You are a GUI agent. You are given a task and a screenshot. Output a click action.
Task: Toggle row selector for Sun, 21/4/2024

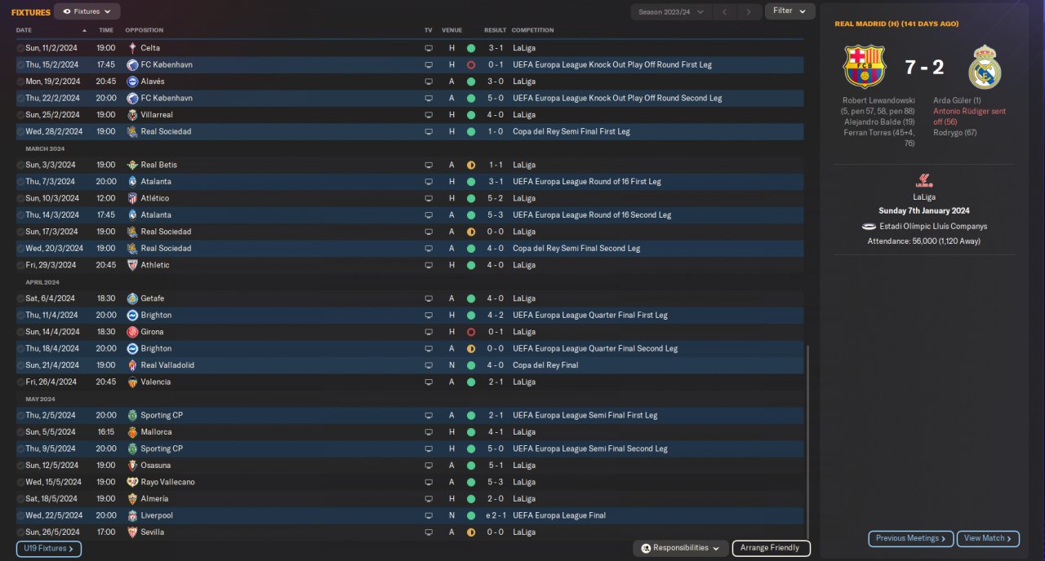(x=20, y=365)
